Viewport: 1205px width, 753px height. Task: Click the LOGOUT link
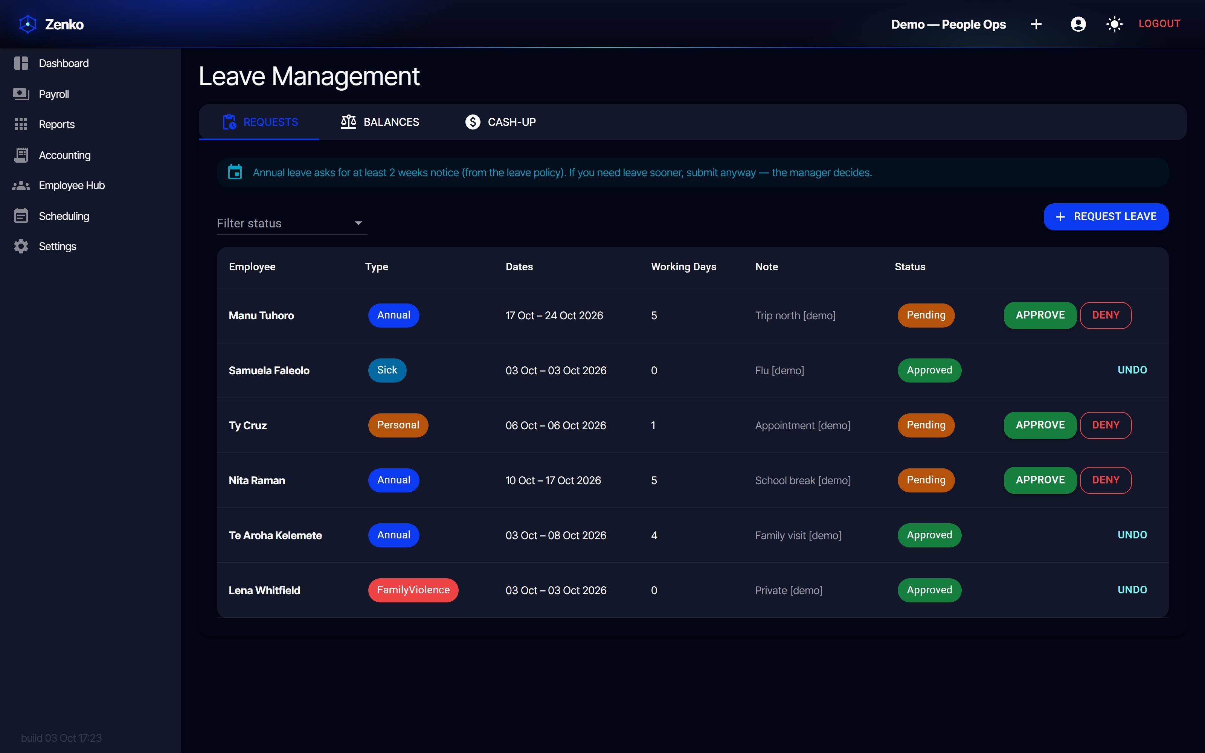[x=1159, y=23]
